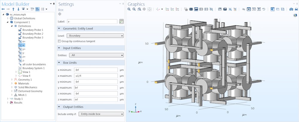Click the x maximum input field
The height and width of the screenshot is (122, 299).
(x=95, y=76)
